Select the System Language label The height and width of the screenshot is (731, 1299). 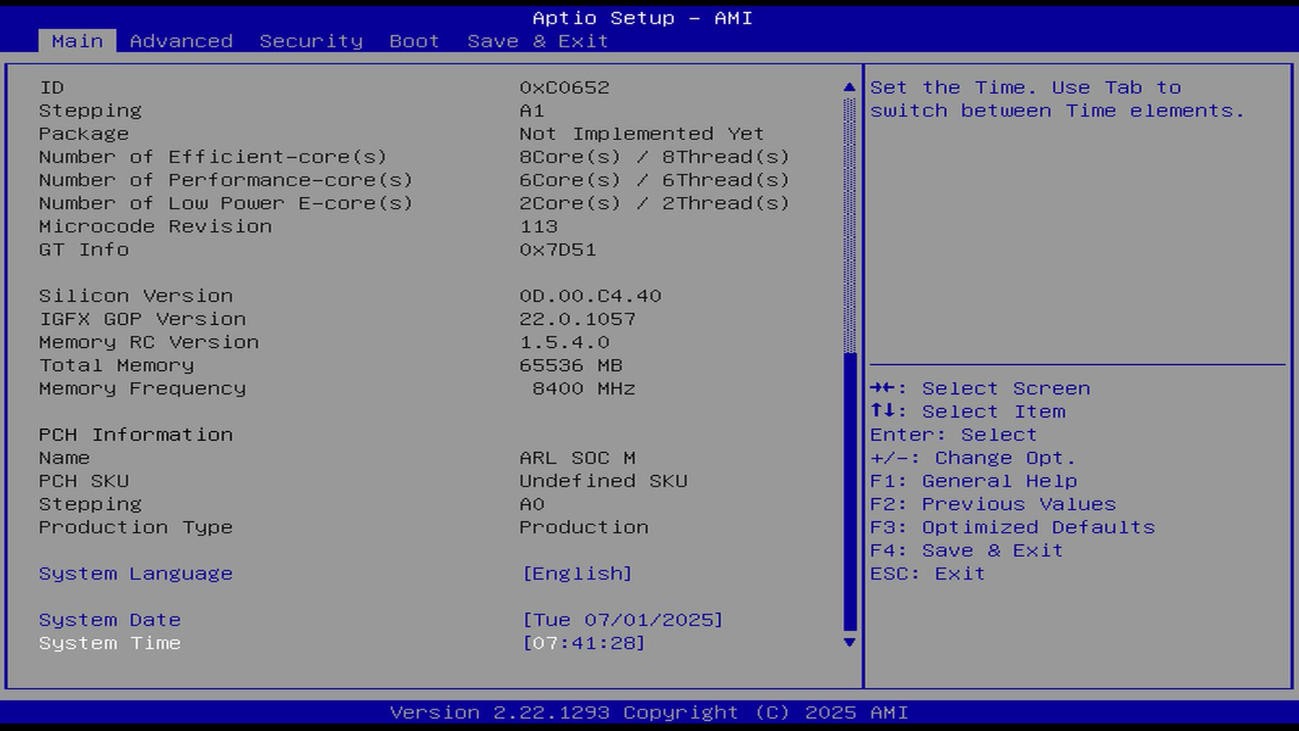coord(135,573)
